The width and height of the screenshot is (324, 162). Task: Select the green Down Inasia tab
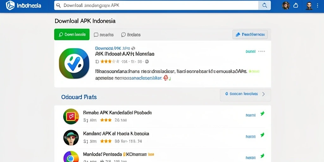[72, 34]
